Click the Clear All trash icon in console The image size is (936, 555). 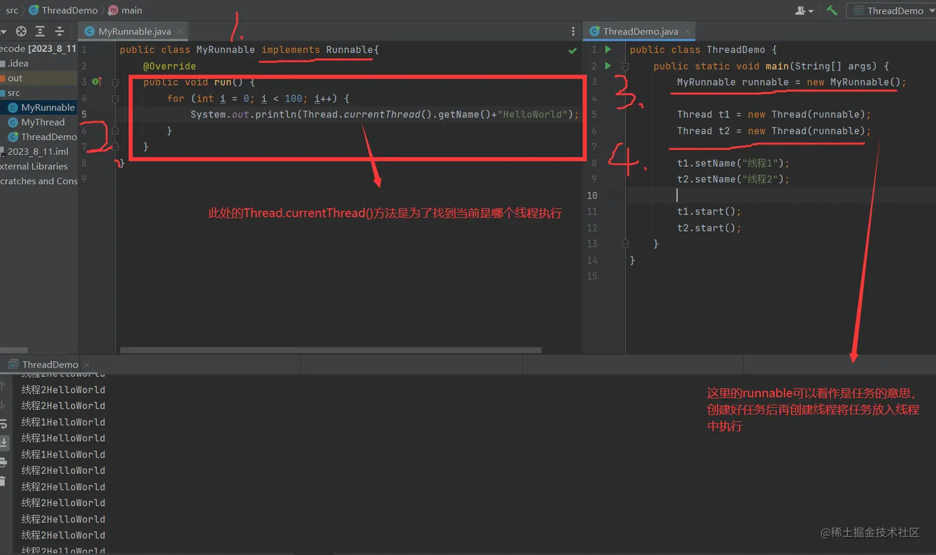click(x=2, y=481)
